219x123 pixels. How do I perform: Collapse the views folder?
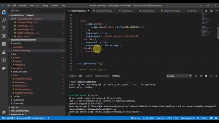(16, 75)
